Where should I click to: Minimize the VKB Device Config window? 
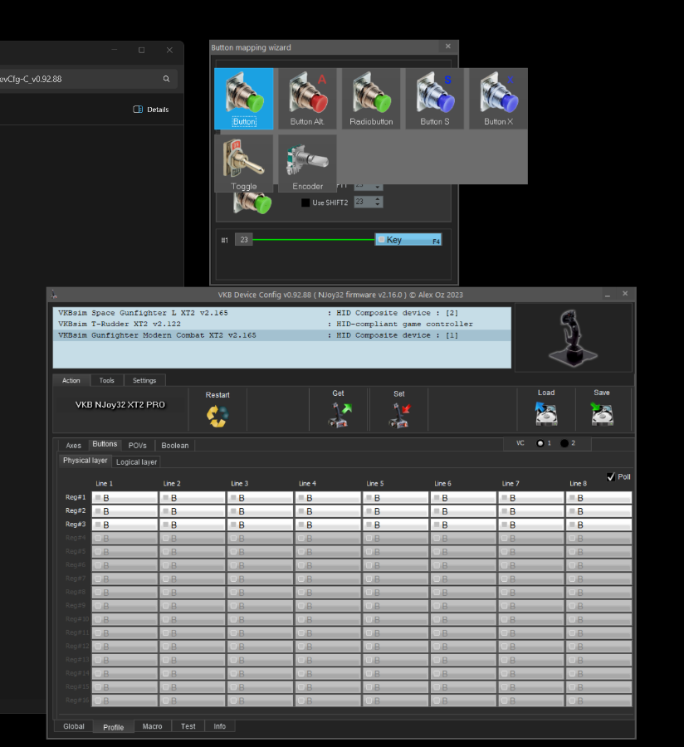(608, 295)
